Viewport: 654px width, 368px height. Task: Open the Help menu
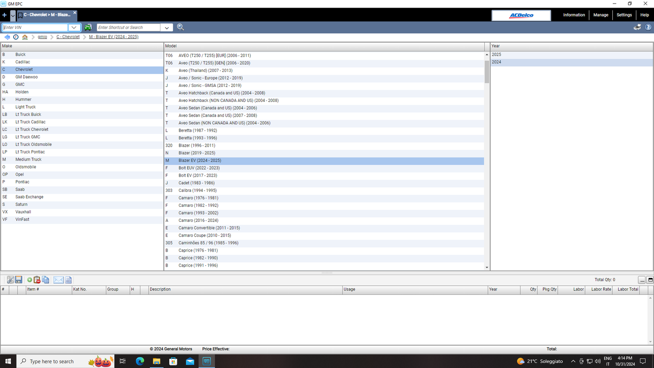click(x=644, y=15)
